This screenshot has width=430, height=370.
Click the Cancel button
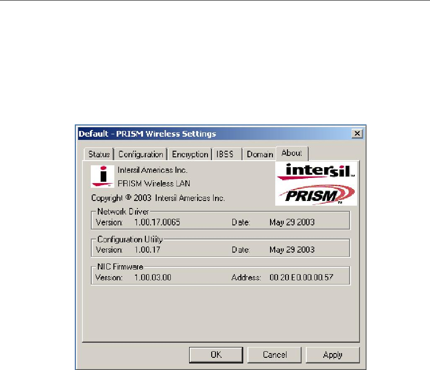274,355
